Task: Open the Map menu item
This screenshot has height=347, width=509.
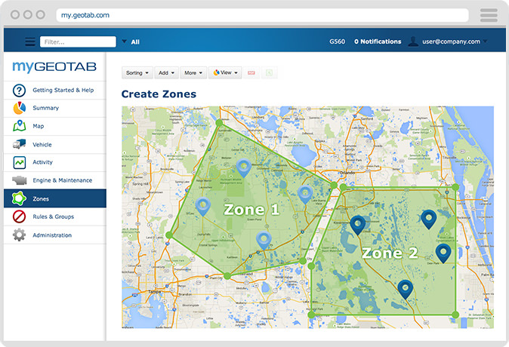Action: coord(55,126)
